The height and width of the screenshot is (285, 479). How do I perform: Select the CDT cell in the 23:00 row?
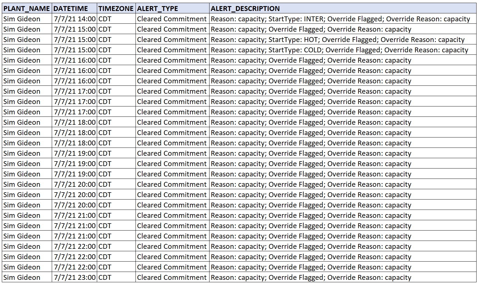[x=105, y=277]
